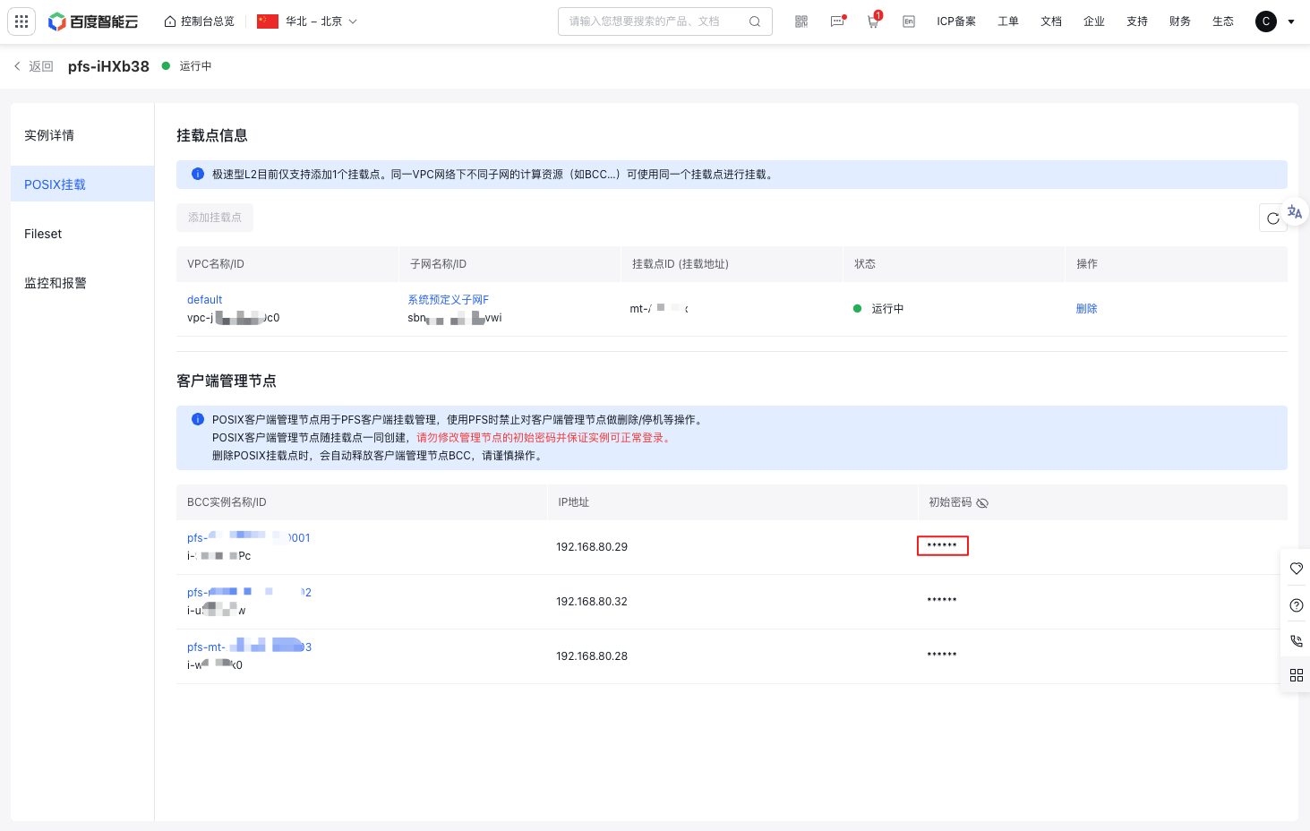
Task: Open the floating apps grid icon
Action: (x=1296, y=675)
